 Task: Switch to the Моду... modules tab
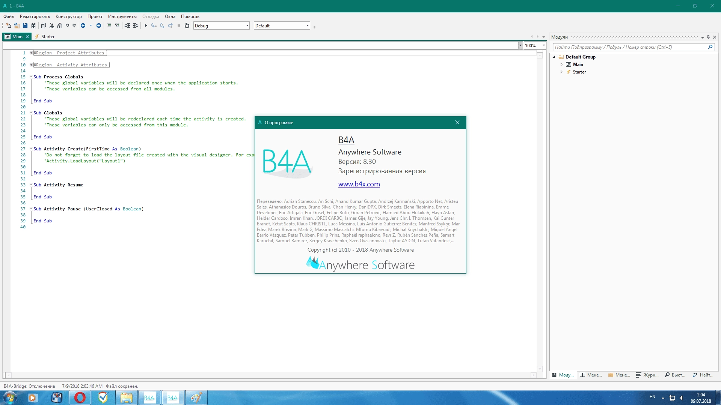[x=563, y=375]
